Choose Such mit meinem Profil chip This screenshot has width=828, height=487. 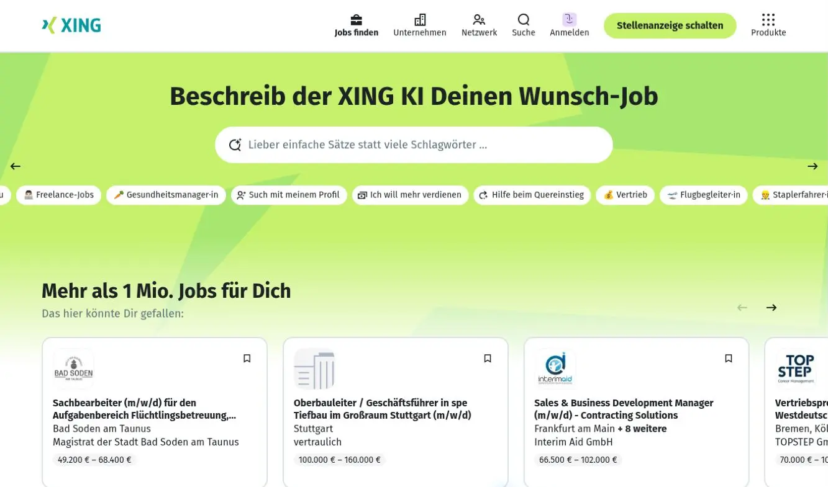[x=289, y=195]
